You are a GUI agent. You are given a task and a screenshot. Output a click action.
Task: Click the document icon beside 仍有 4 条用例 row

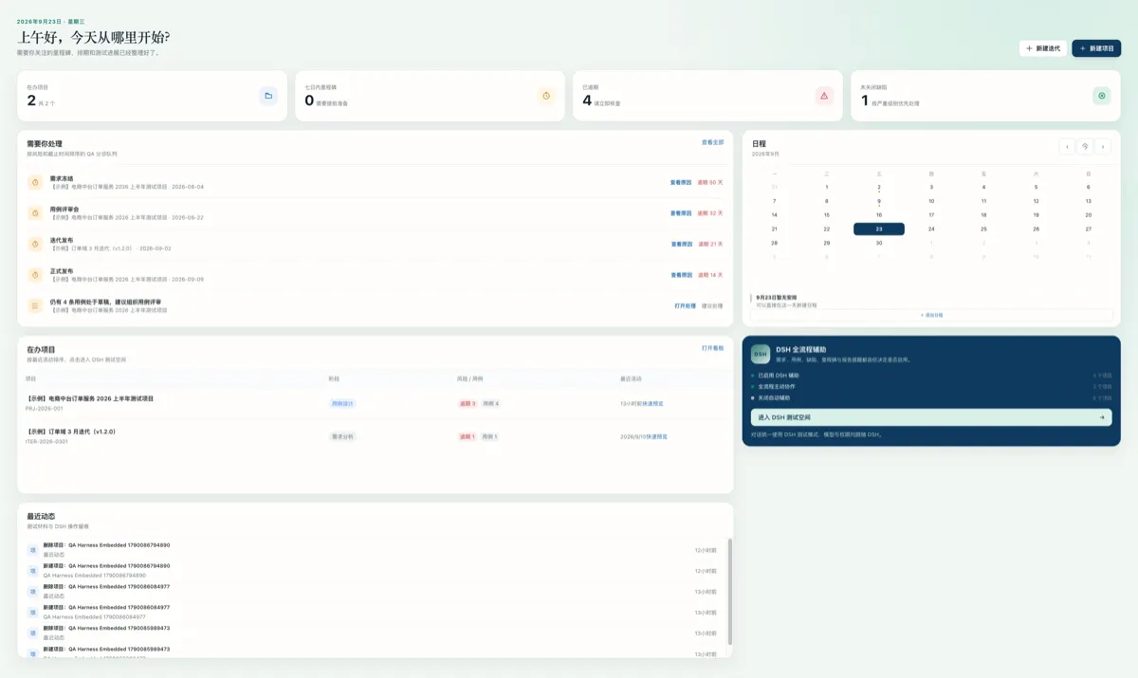pyautogui.click(x=35, y=305)
